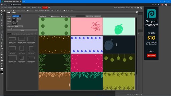The width and height of the screenshot is (171, 96).
Task: Open the Select menu
Action: click(x=20, y=8)
